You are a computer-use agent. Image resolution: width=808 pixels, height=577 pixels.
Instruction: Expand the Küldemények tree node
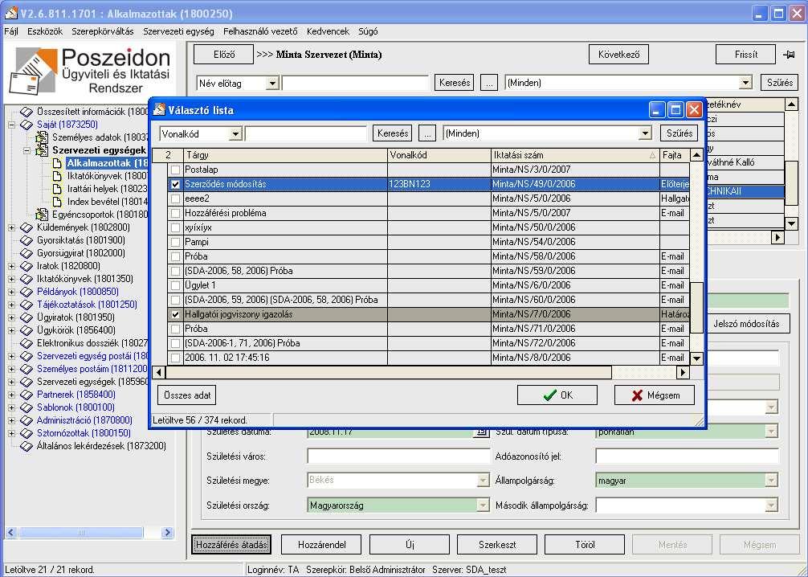click(x=11, y=227)
